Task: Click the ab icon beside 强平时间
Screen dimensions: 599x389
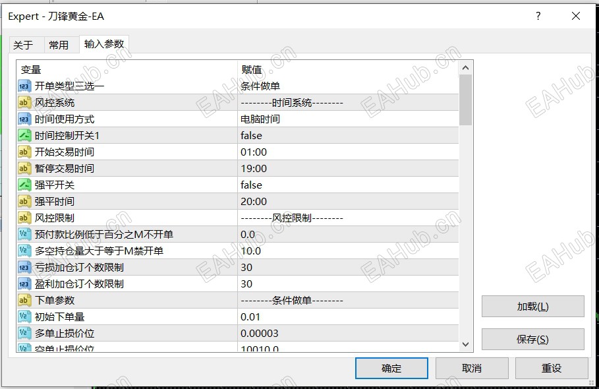Action: click(x=24, y=201)
